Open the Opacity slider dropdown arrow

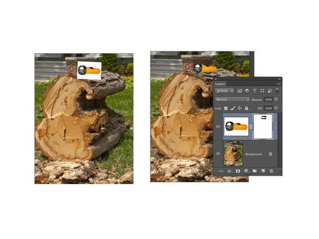(276, 100)
